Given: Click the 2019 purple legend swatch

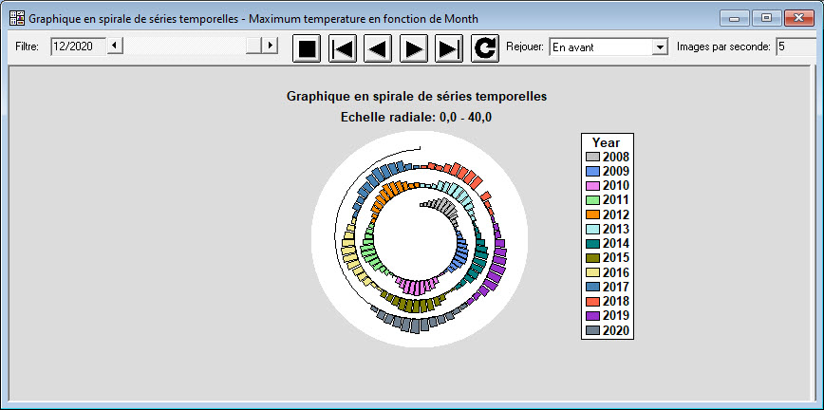Looking at the screenshot, I should [592, 316].
